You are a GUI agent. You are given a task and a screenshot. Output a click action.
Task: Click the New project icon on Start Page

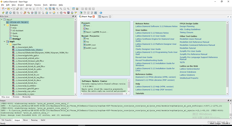[x=84, y=29]
